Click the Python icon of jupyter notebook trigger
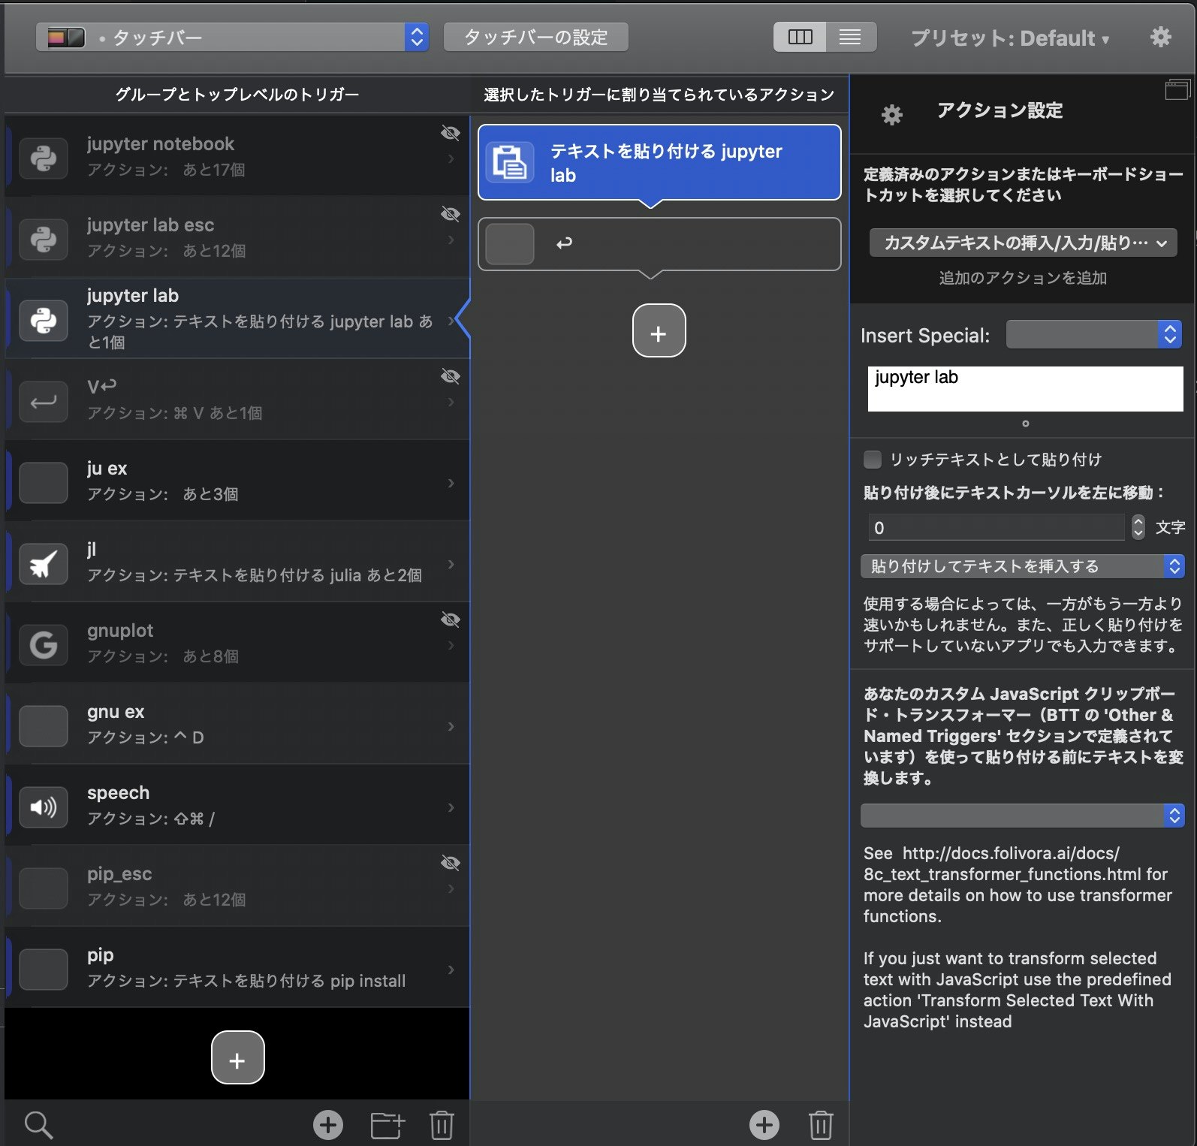The width and height of the screenshot is (1197, 1146). pyautogui.click(x=44, y=158)
